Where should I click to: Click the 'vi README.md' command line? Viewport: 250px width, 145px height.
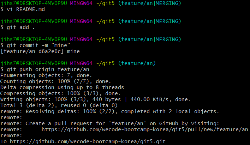coord(26,9)
